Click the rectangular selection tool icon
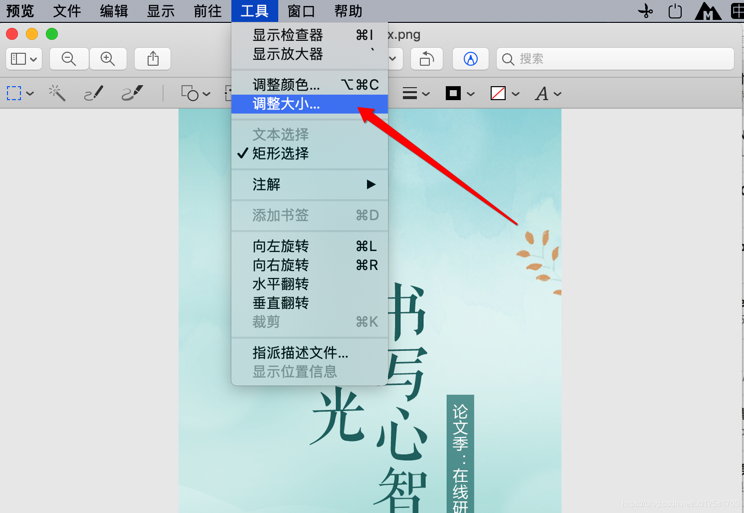Image resolution: width=744 pixels, height=513 pixels. (x=14, y=93)
